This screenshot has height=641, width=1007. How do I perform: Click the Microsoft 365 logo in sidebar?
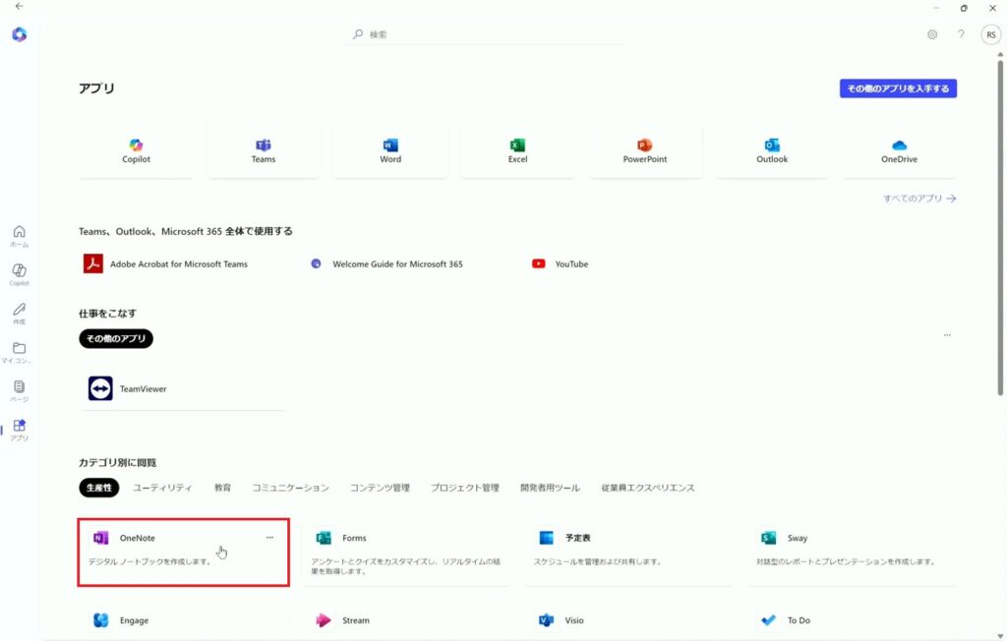[x=20, y=34]
